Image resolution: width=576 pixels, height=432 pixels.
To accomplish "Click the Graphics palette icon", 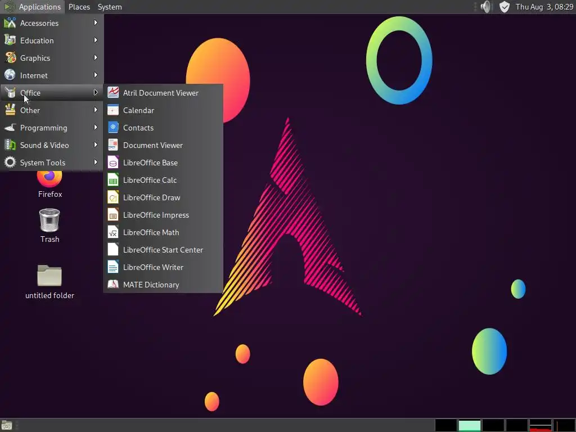I will click(10, 58).
